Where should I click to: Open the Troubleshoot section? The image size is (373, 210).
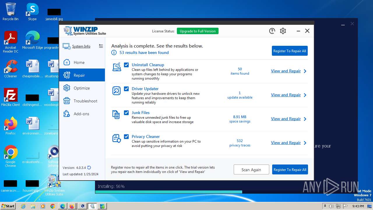tap(82, 101)
